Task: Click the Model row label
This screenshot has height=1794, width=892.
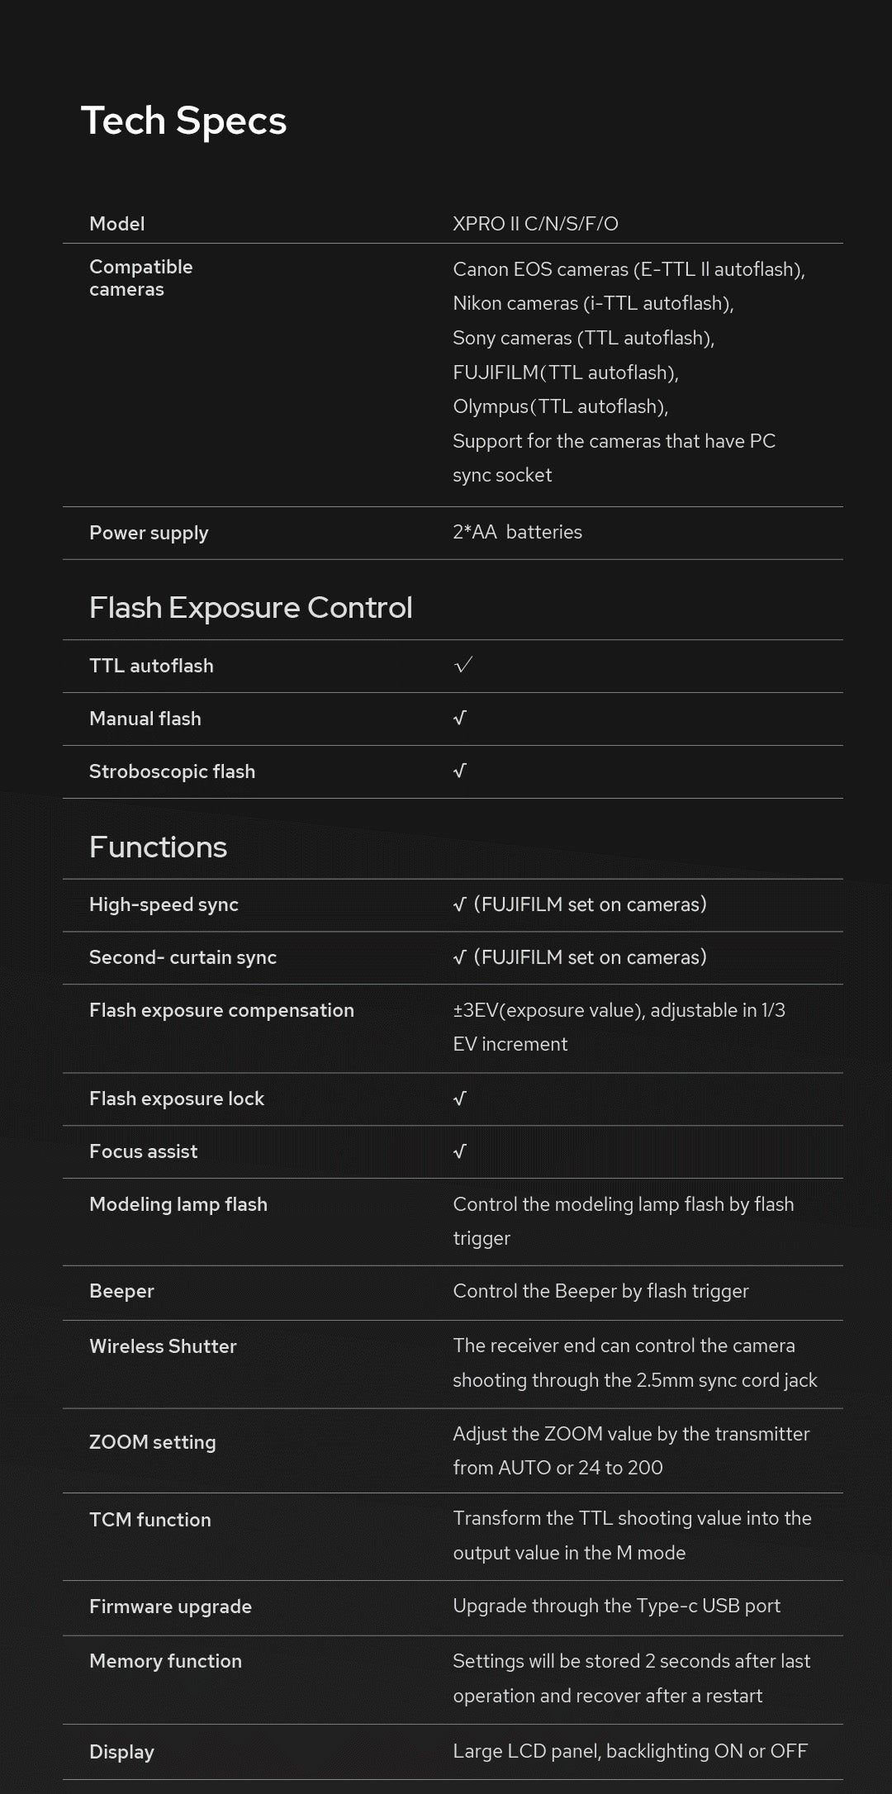Action: [x=116, y=224]
